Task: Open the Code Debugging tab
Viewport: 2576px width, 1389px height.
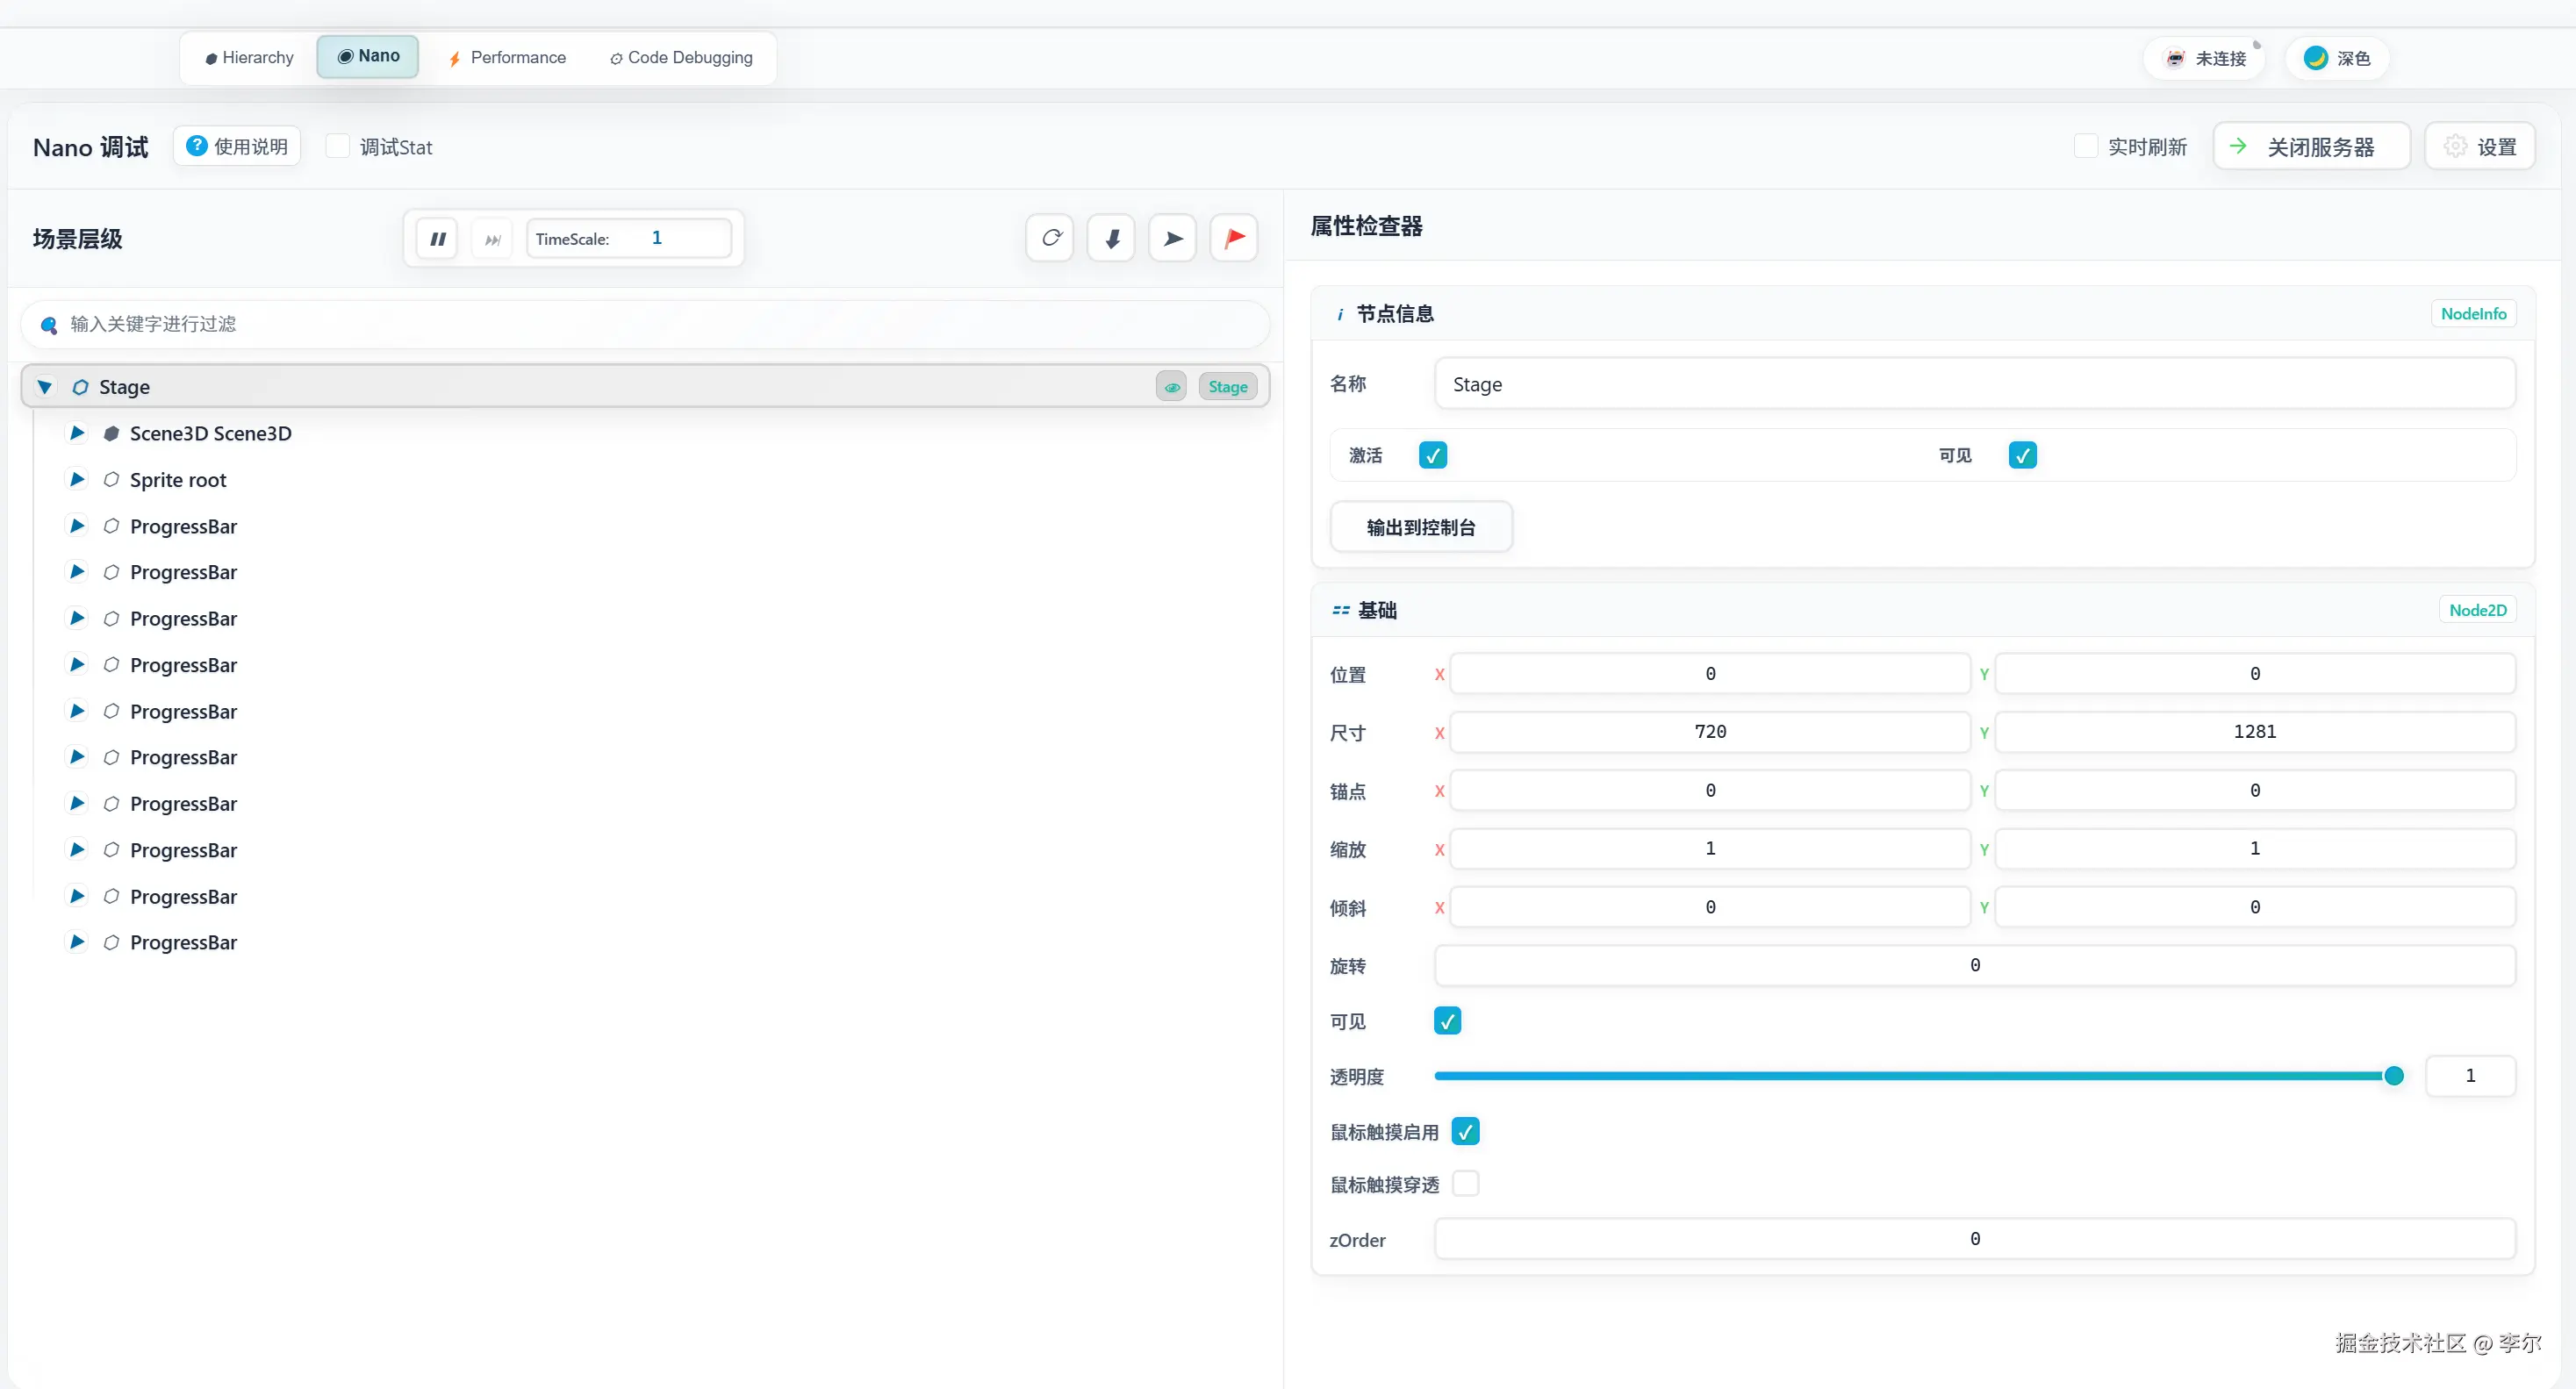Action: click(x=681, y=57)
